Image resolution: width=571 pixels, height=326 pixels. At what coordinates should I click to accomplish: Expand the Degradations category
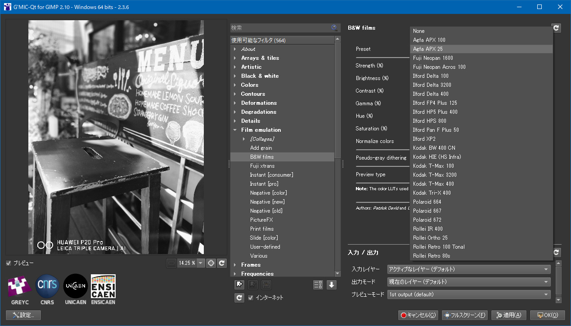point(235,112)
